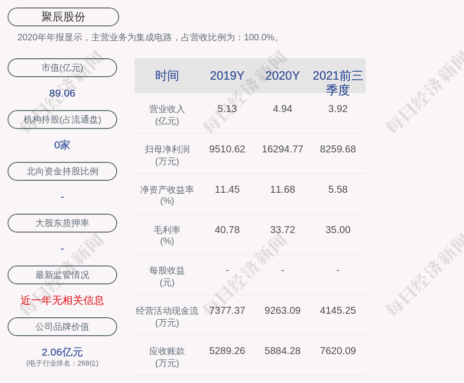
Task: Select the 大股东质押率 pill label
Action: [x=62, y=223]
